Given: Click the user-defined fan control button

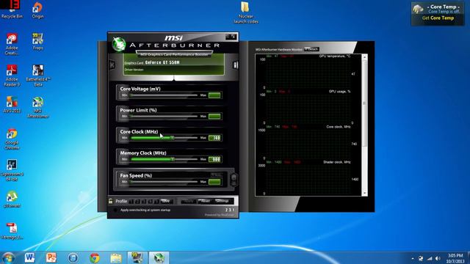Looking at the screenshot, I should click(x=234, y=179).
